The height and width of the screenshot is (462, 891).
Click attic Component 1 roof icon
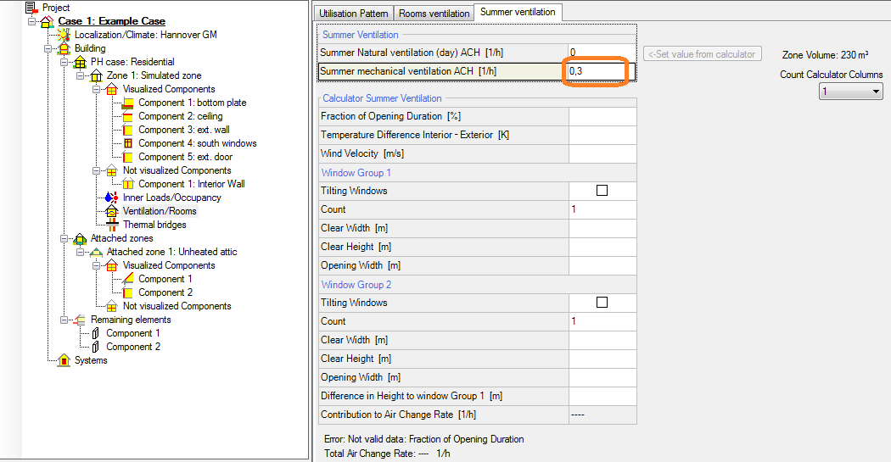[128, 279]
